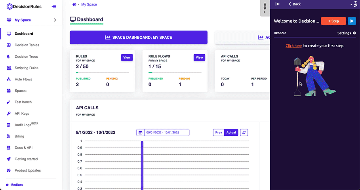Click the Docs & API book icon
Image resolution: width=360 pixels, height=190 pixels.
click(8, 148)
